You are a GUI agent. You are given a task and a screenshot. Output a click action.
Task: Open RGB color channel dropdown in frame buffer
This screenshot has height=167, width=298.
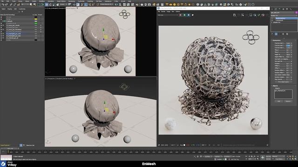point(168,15)
